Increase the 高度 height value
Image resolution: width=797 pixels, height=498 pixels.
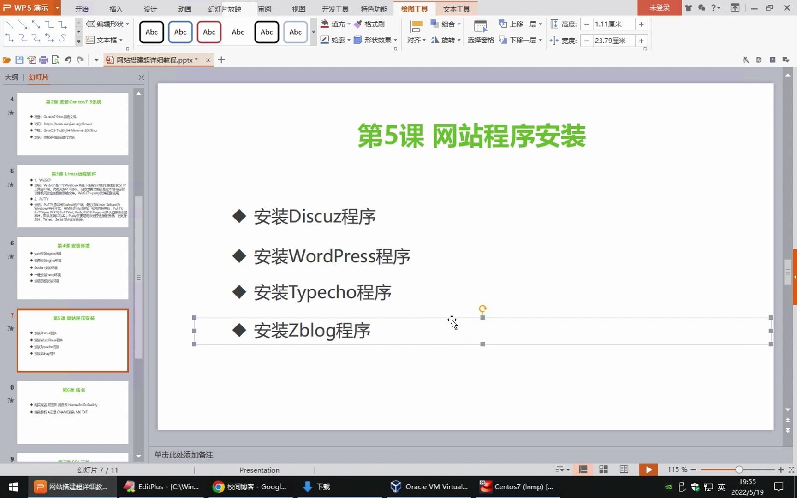[641, 24]
